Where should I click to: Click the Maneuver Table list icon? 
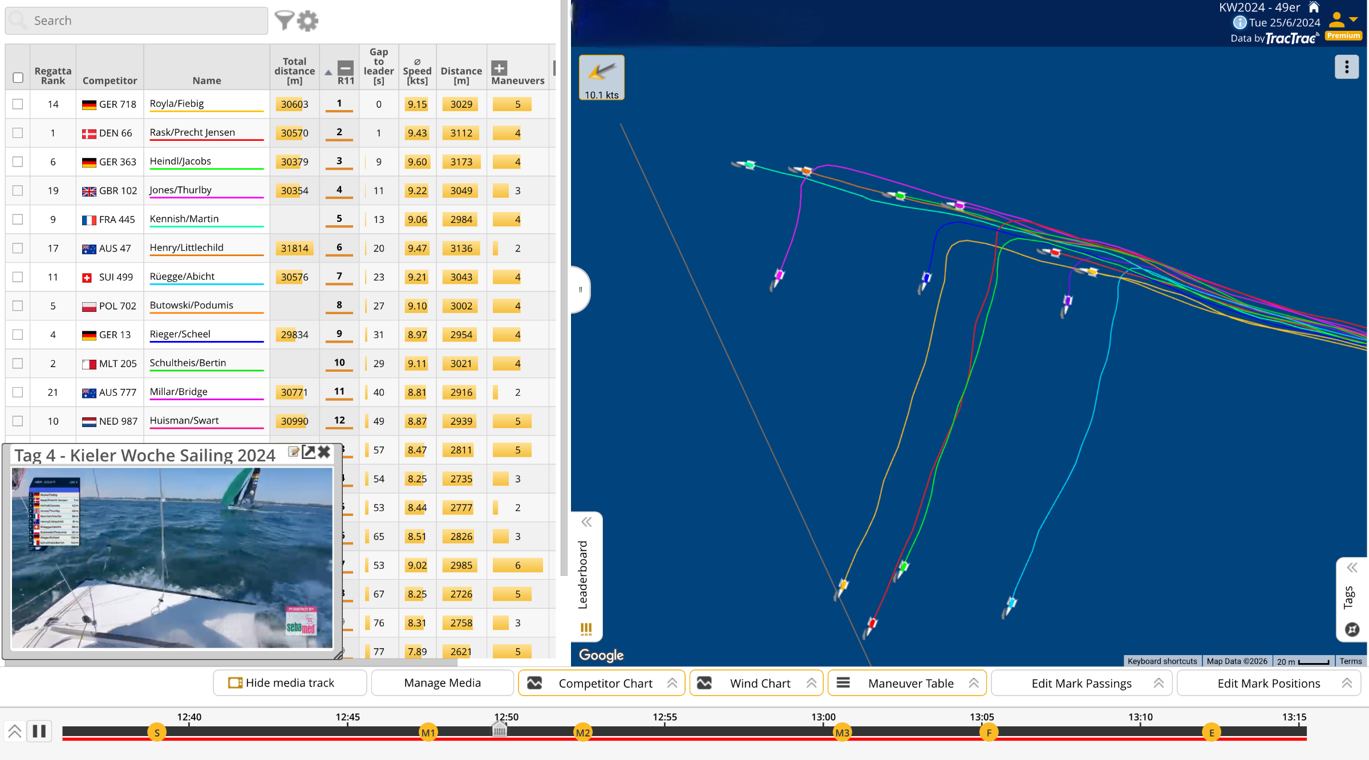[x=843, y=683]
